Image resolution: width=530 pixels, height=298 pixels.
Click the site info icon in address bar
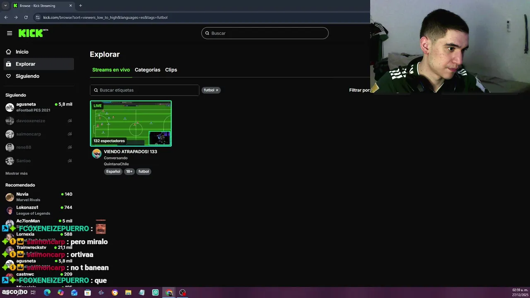(38, 17)
